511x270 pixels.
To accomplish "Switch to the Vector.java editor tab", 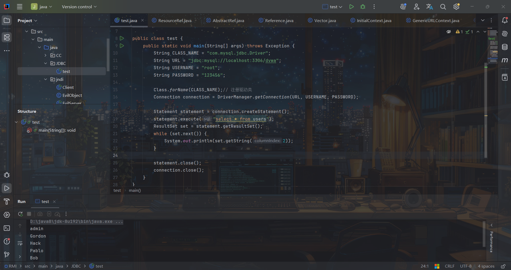I will (x=325, y=20).
